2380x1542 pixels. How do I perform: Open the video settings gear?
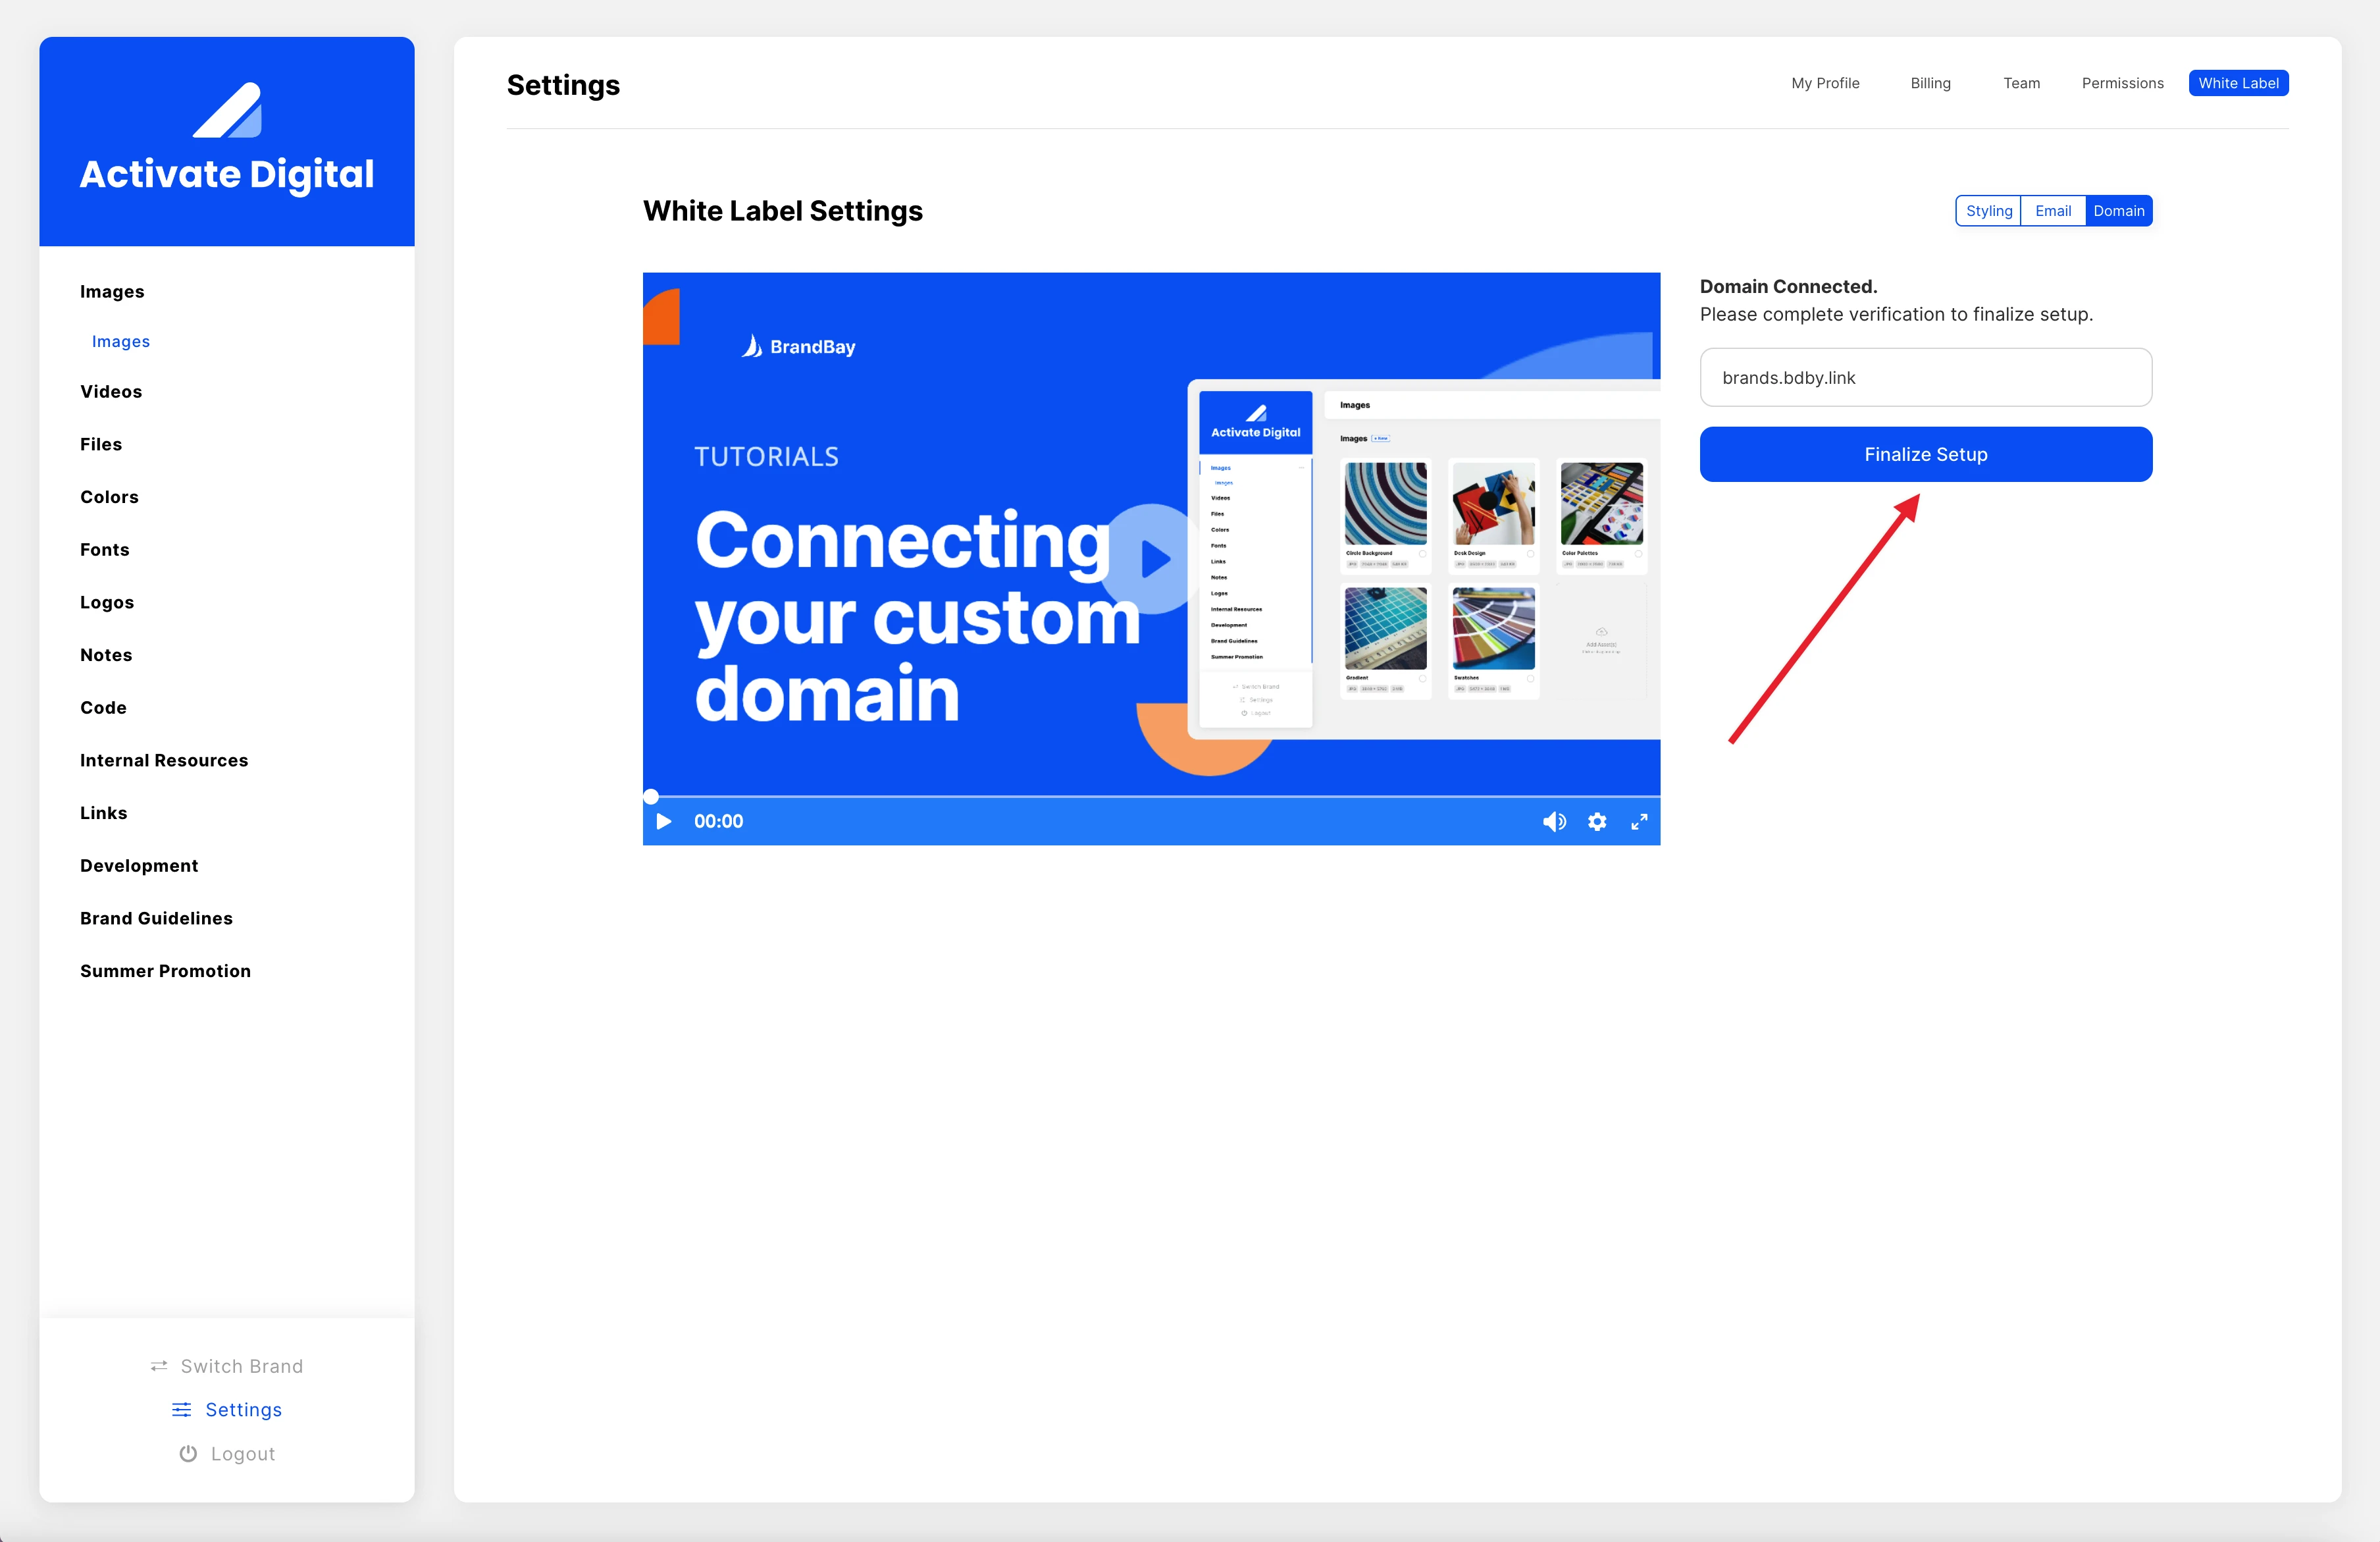pyautogui.click(x=1597, y=820)
